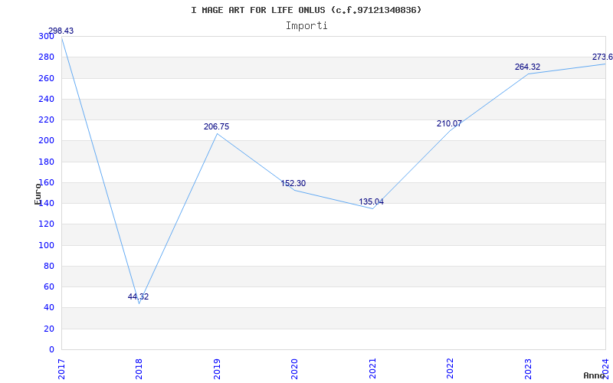Select the 2021 x-axis tick label
This screenshot has width=613, height=383.
pos(372,368)
